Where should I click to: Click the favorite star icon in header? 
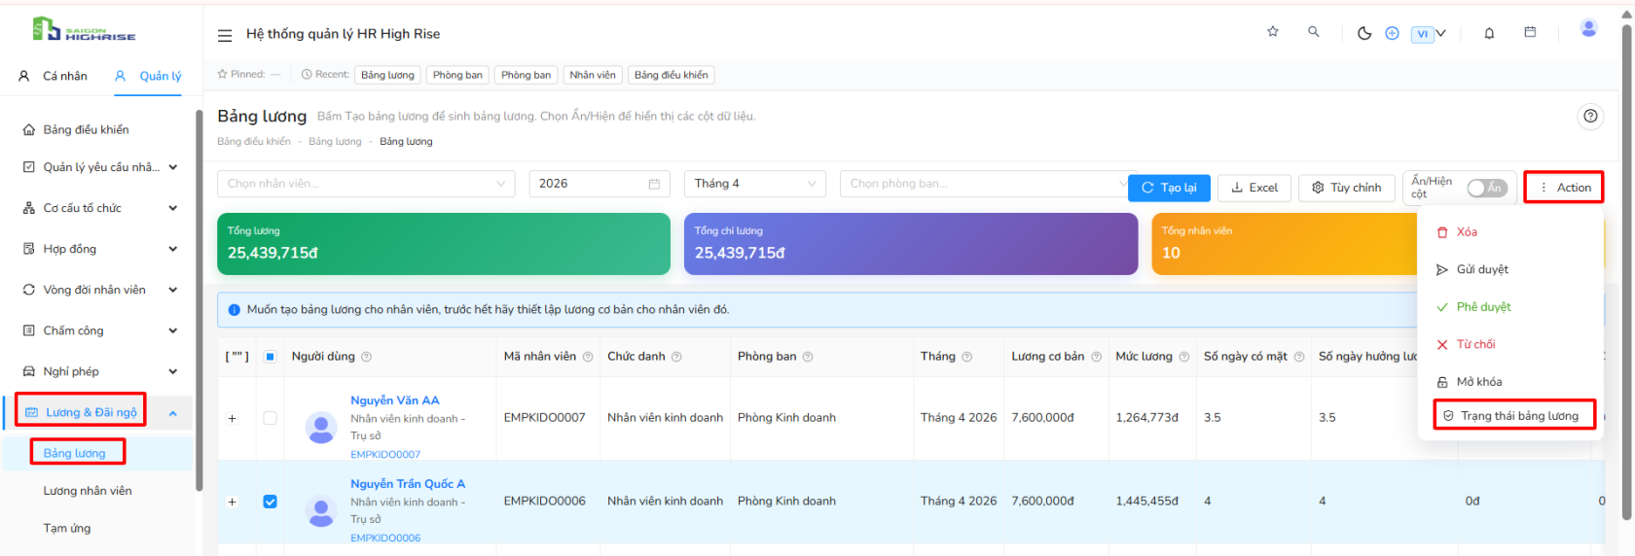click(x=1272, y=32)
